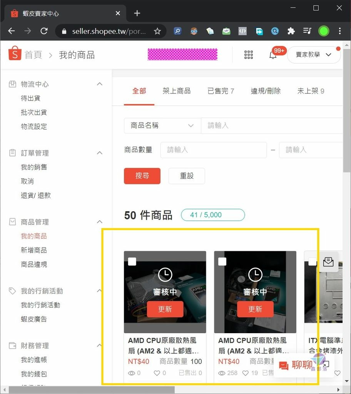Switch to the 全部 tab
Screen dimensions: 351x394
139,91
